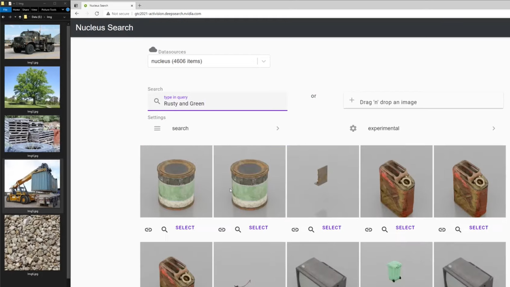Reload the browser page
The width and height of the screenshot is (510, 287).
(97, 13)
